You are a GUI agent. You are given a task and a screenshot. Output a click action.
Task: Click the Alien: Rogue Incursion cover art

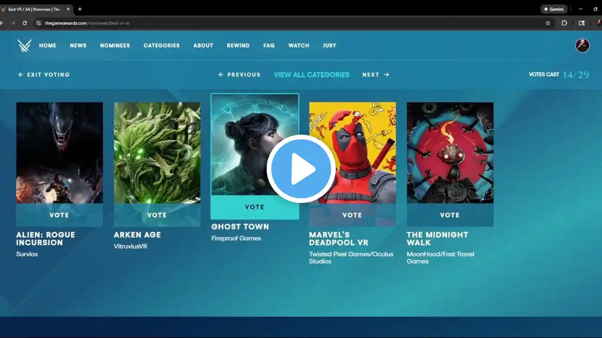pos(59,153)
